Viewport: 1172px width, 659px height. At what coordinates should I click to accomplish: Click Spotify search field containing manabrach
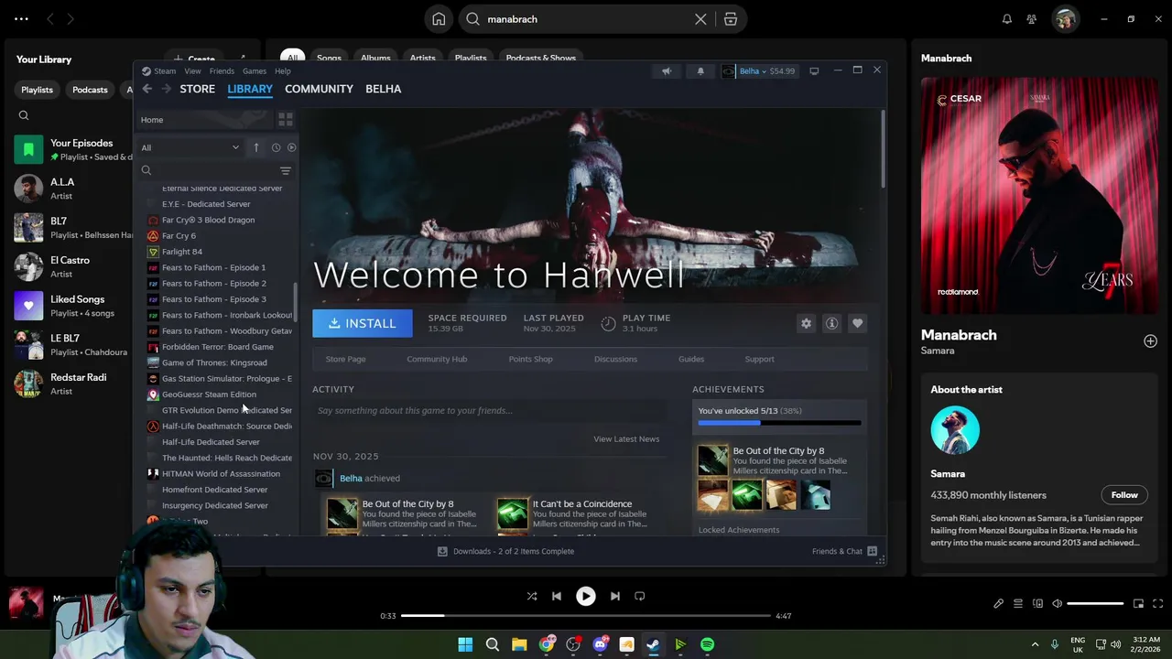[584, 19]
